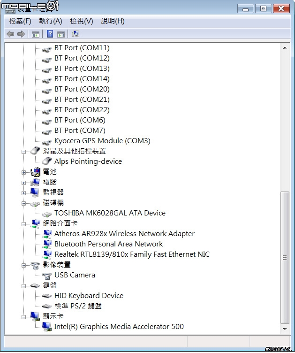
Task: Select BT Port (COM21) entry
Action: point(82,100)
